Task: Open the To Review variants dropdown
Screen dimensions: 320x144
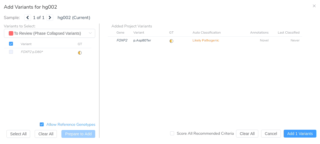Action: [50, 33]
